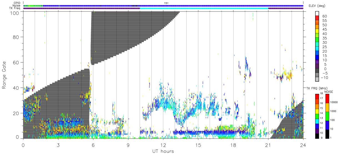Click the CPID value 151

point(166,3)
